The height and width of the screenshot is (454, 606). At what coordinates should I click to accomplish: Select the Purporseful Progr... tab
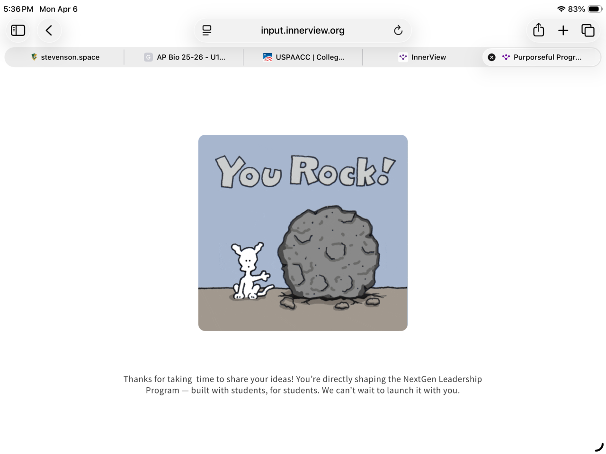[542, 57]
